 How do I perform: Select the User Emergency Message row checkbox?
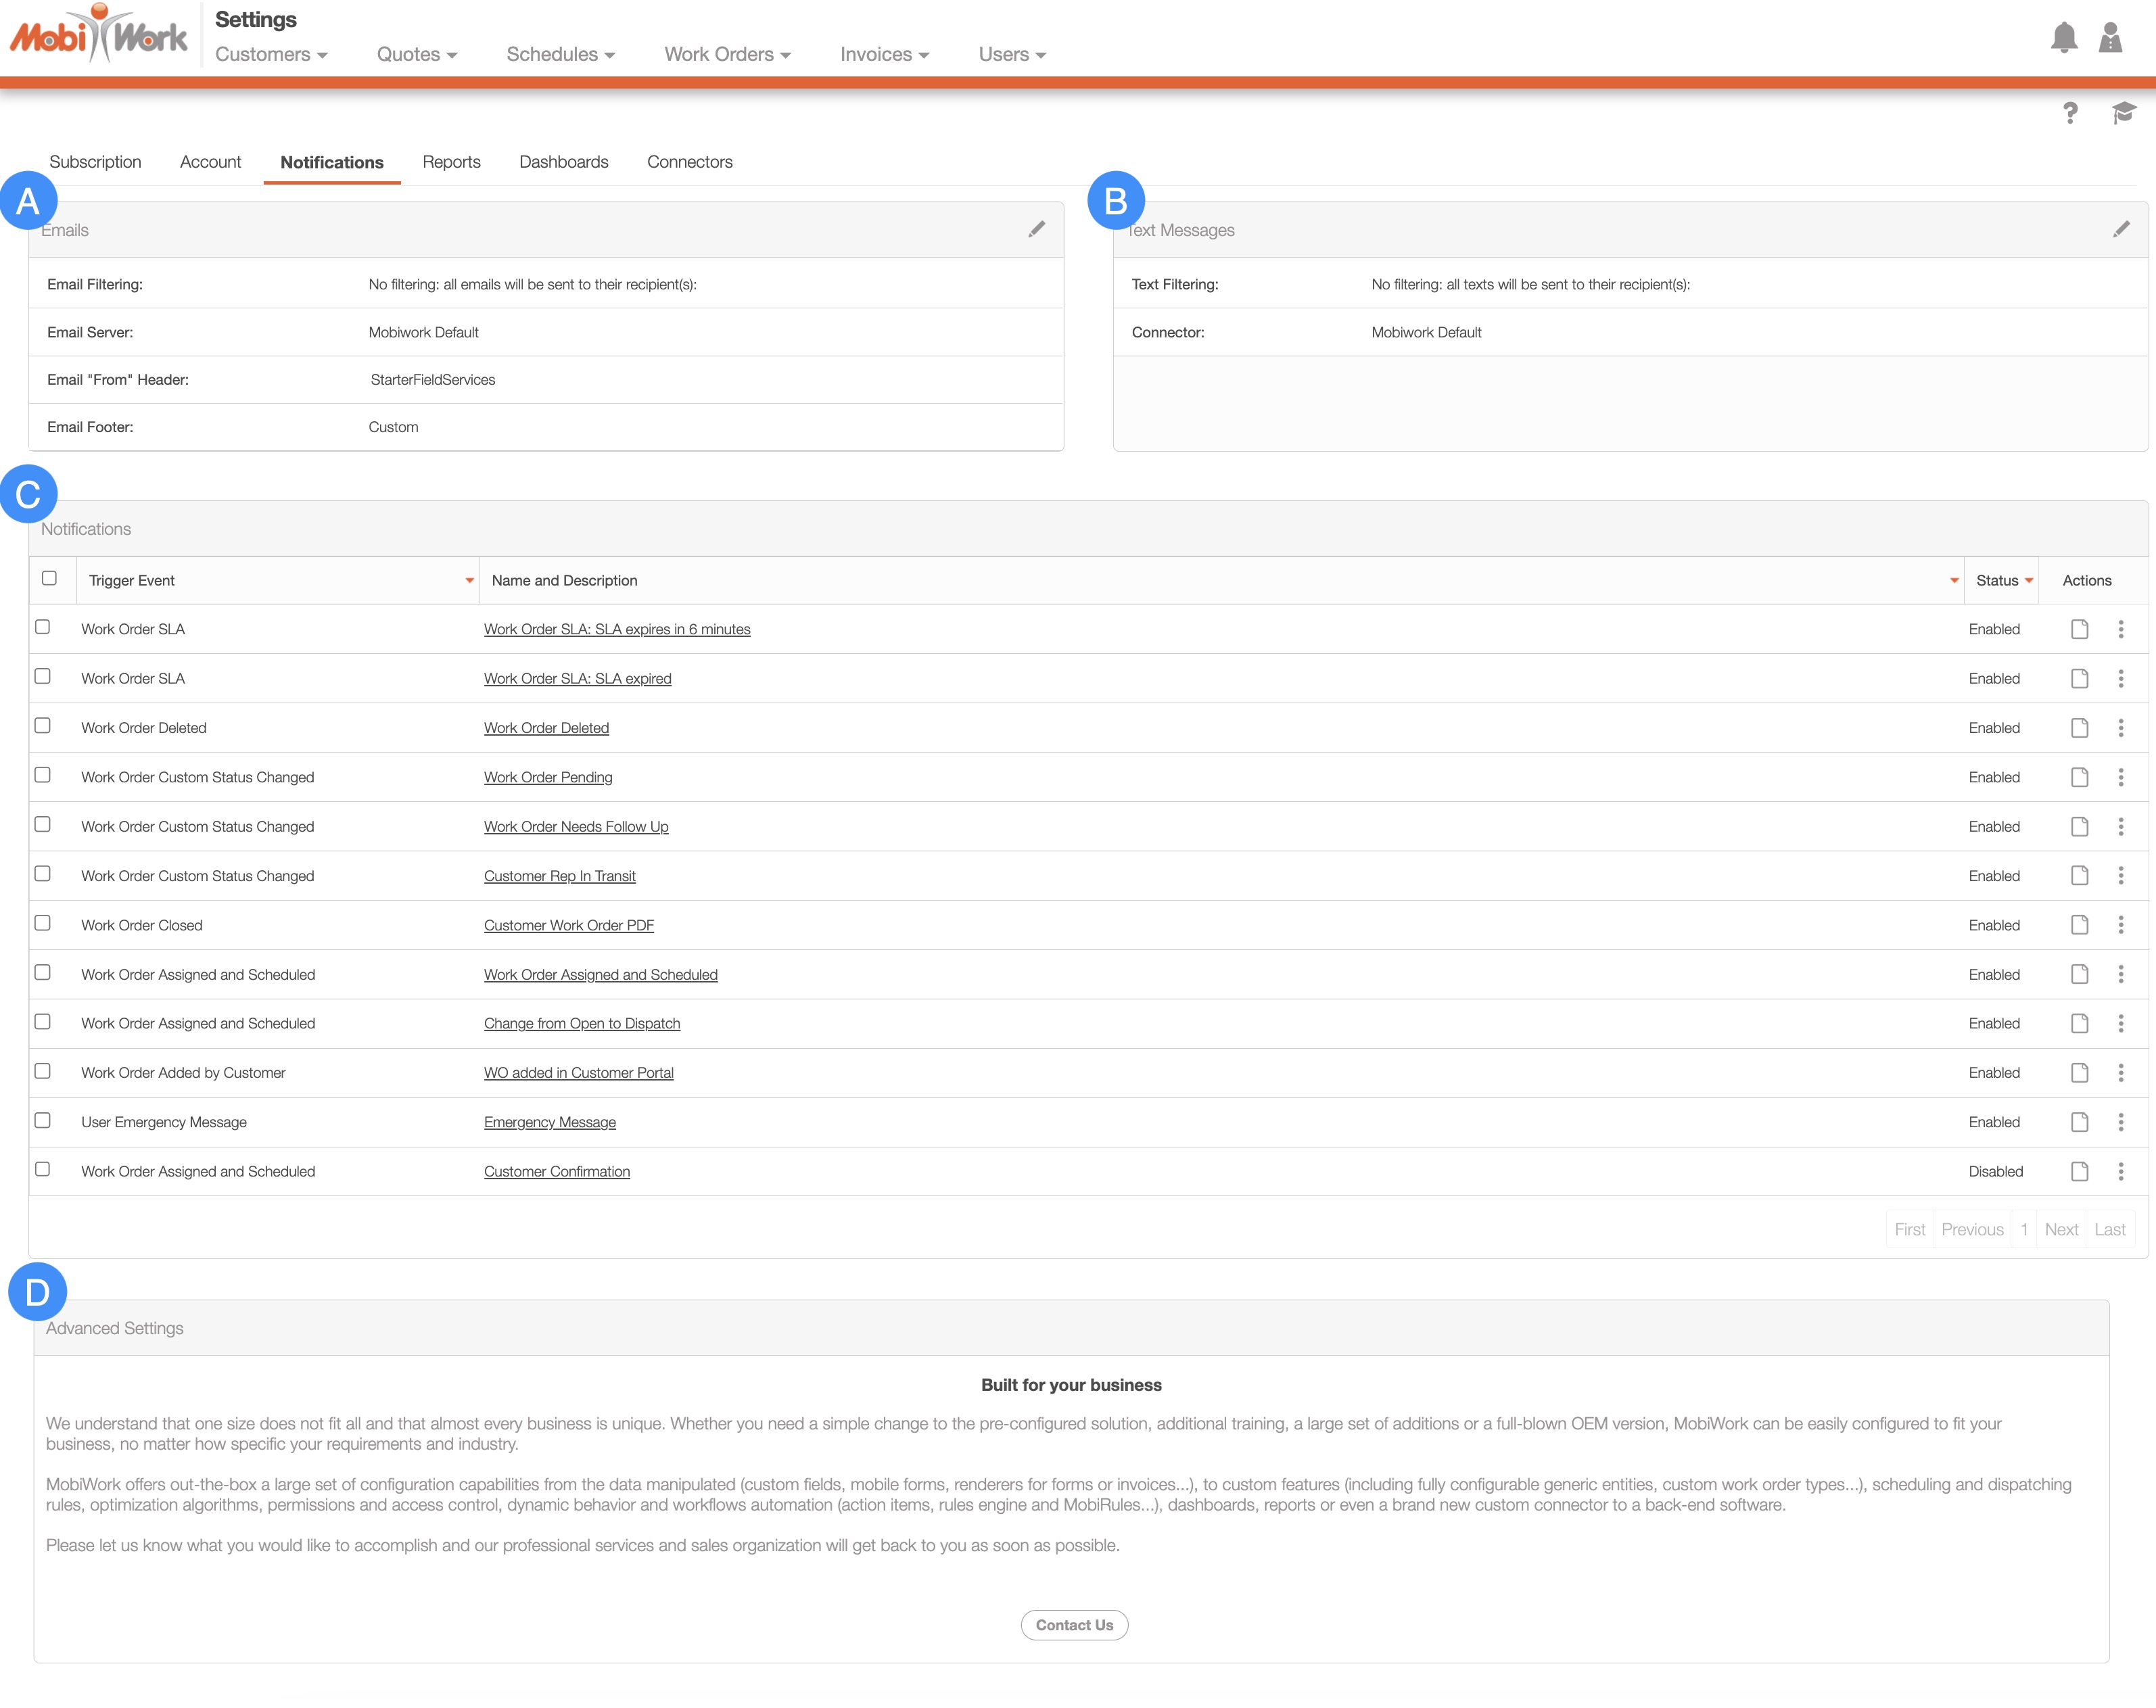click(x=42, y=1120)
